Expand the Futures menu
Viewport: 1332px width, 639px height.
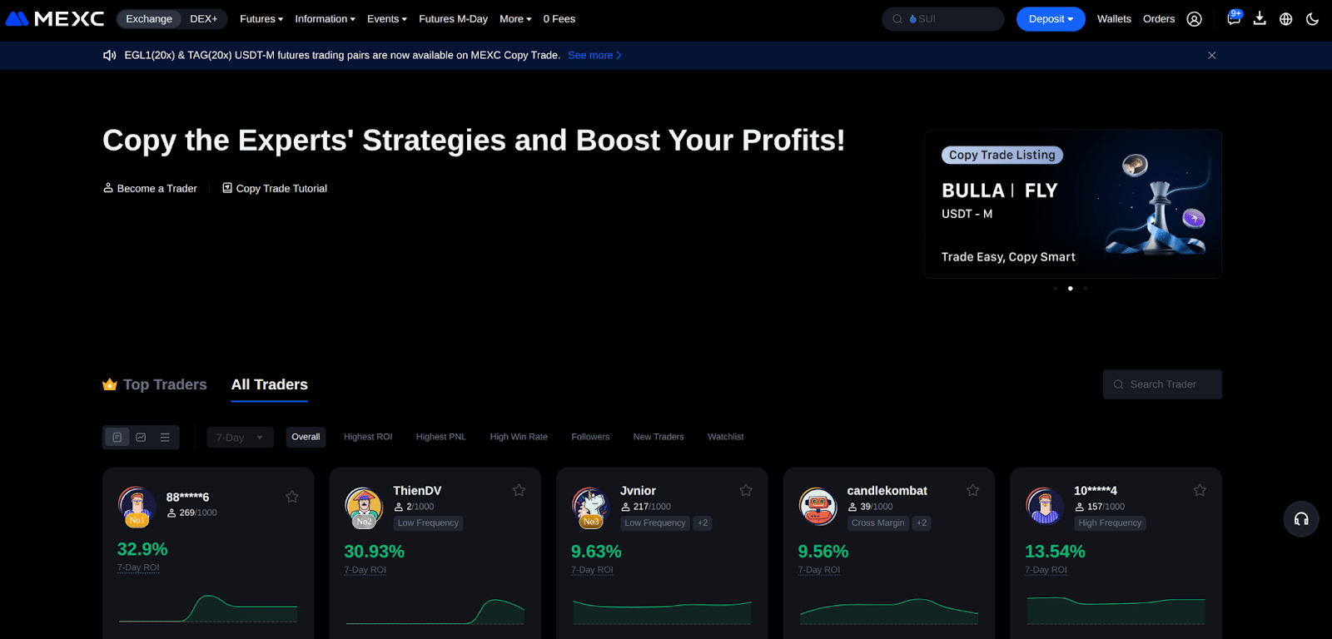(261, 19)
